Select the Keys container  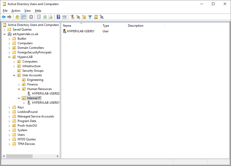(21, 107)
